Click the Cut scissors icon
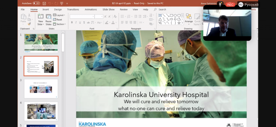Image resolution: width=276 pixels, height=127 pixels. tap(29, 15)
